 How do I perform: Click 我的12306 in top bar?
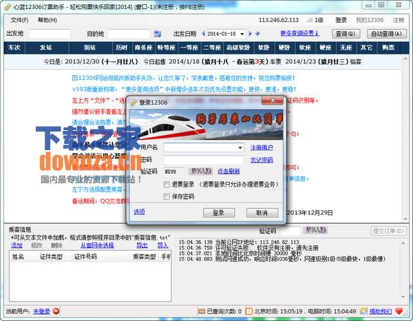pos(370,20)
